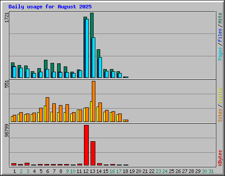The image size is (225, 176).
Task: Click the day 31 axis label
Action: [211, 171]
